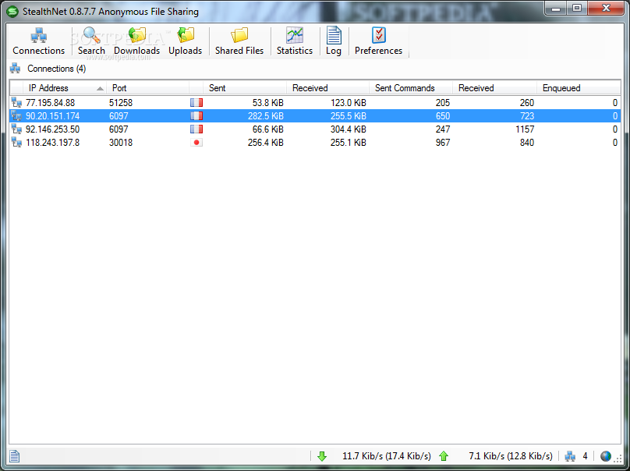
Task: Minimize the StealthNet window
Action: (556, 8)
